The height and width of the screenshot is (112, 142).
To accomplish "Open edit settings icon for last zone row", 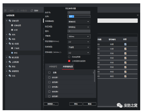I will tap(125, 76).
